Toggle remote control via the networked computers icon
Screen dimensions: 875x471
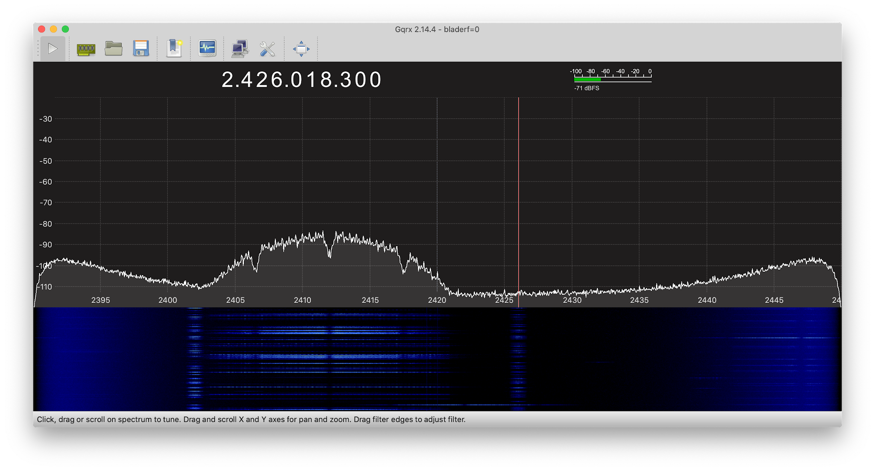pyautogui.click(x=240, y=49)
